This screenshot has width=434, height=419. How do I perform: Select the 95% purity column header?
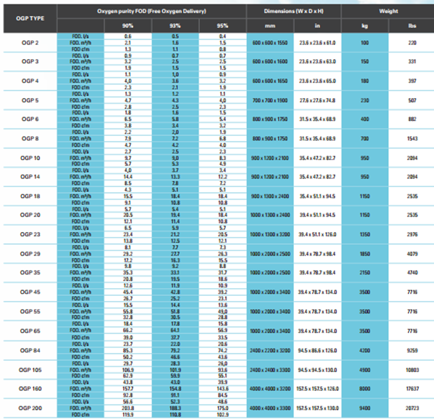click(x=223, y=26)
